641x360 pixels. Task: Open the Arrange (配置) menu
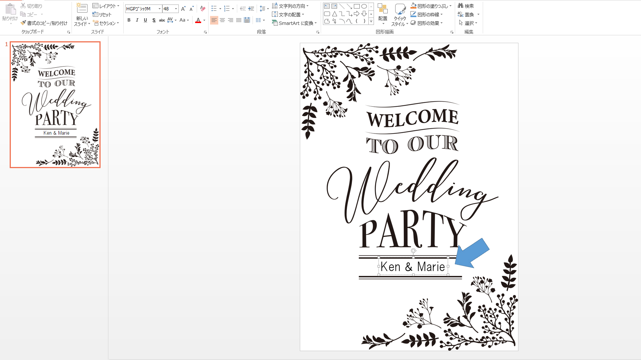point(383,15)
